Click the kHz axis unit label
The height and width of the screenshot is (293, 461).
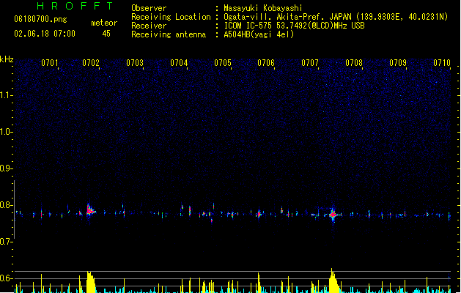point(7,59)
